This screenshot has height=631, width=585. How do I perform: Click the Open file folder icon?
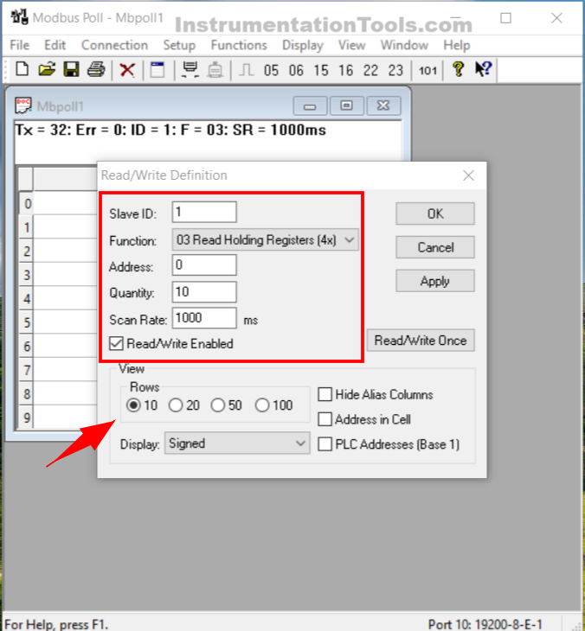click(x=47, y=70)
